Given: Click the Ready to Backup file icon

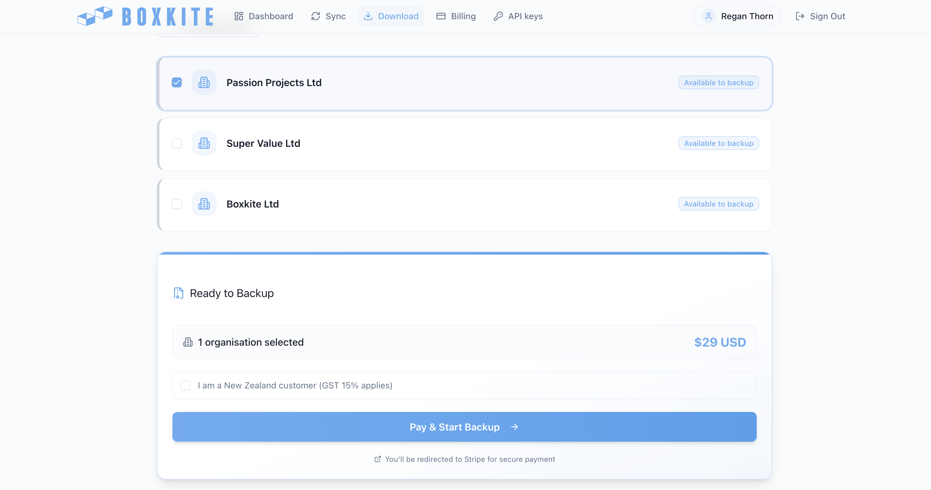Looking at the screenshot, I should coord(179,293).
